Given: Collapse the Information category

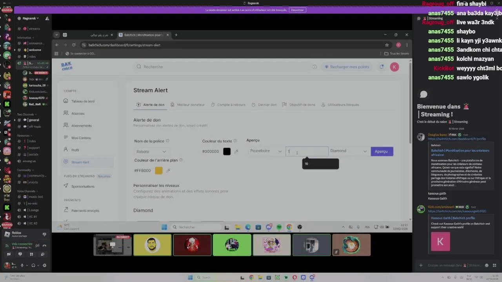Looking at the screenshot, I should pos(25,38).
